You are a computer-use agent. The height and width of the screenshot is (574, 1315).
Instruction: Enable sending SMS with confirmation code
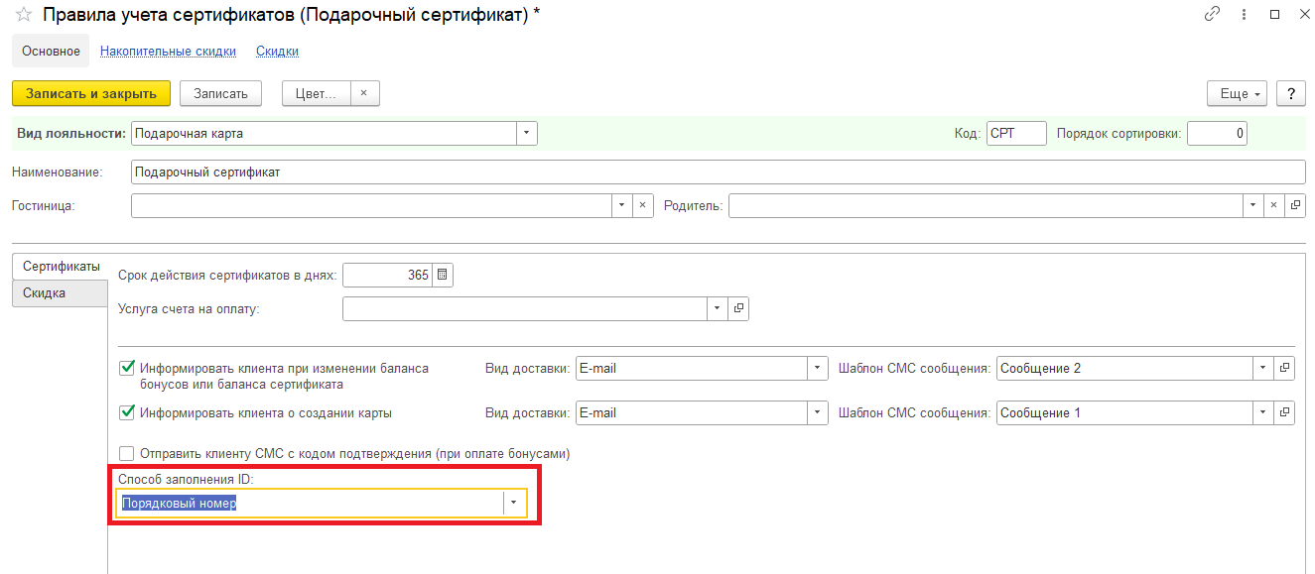(x=126, y=453)
